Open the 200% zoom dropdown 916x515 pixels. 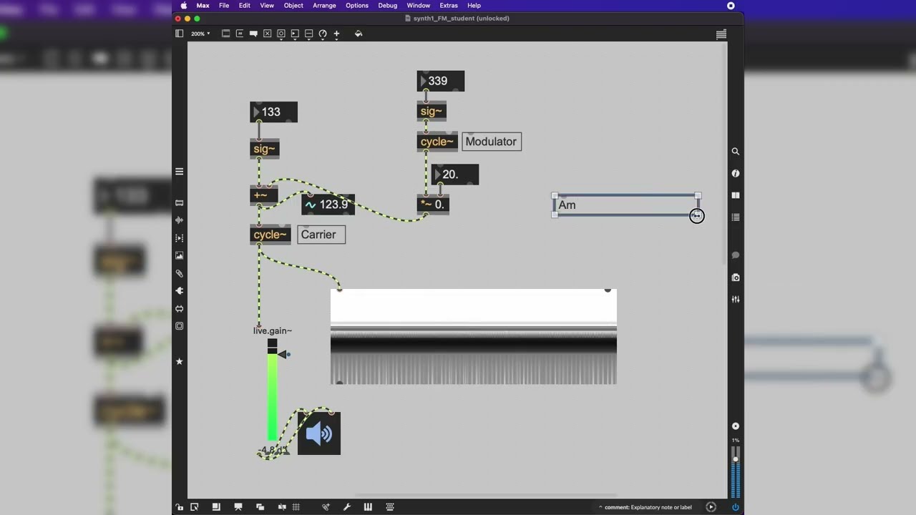(x=200, y=34)
